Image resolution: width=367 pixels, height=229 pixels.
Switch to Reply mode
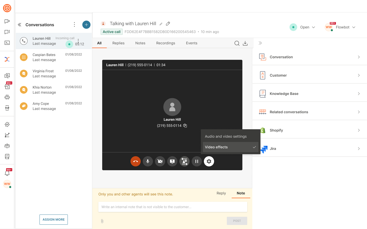click(221, 193)
